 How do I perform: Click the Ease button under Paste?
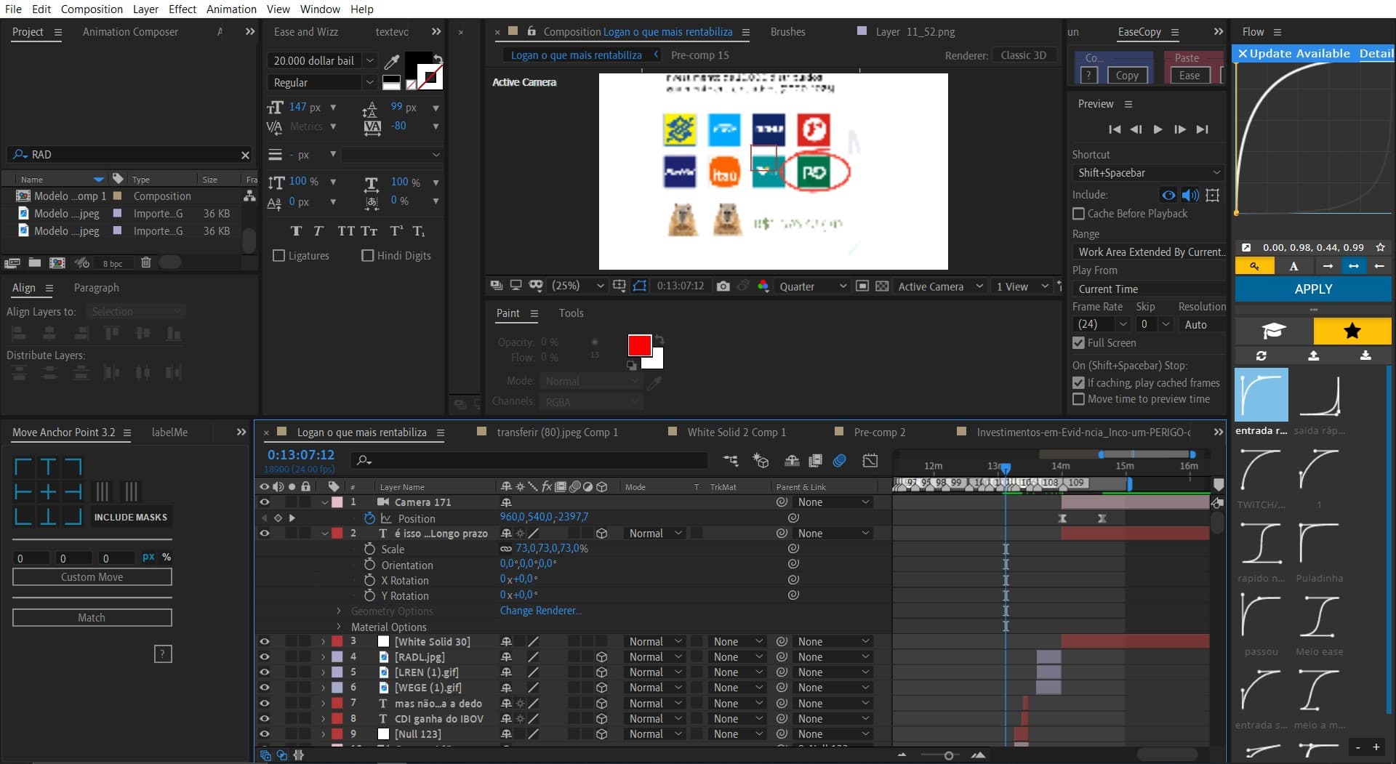1190,76
